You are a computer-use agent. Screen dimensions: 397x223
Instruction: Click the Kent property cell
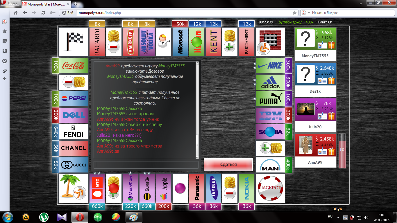[214, 42]
